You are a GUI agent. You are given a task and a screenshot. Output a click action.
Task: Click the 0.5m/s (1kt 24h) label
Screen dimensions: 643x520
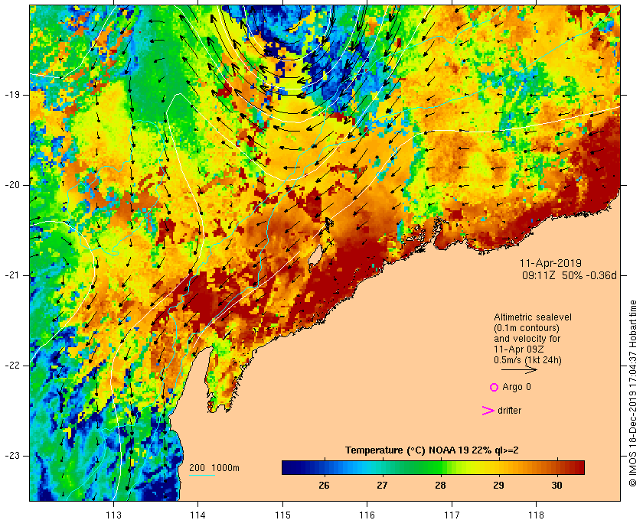pyautogui.click(x=527, y=360)
